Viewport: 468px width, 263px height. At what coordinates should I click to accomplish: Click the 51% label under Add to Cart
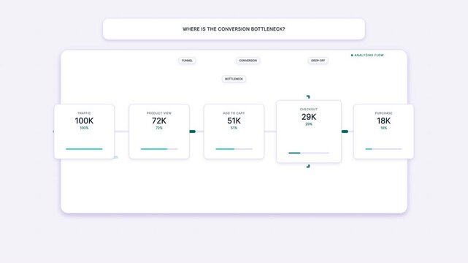click(x=234, y=128)
